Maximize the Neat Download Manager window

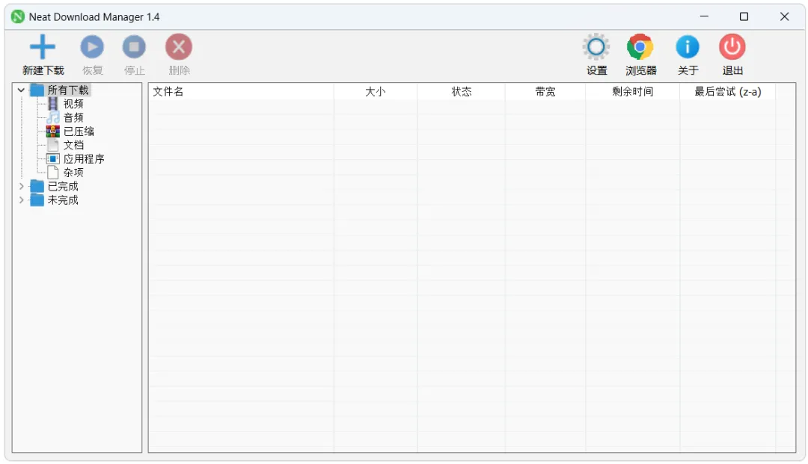point(744,16)
